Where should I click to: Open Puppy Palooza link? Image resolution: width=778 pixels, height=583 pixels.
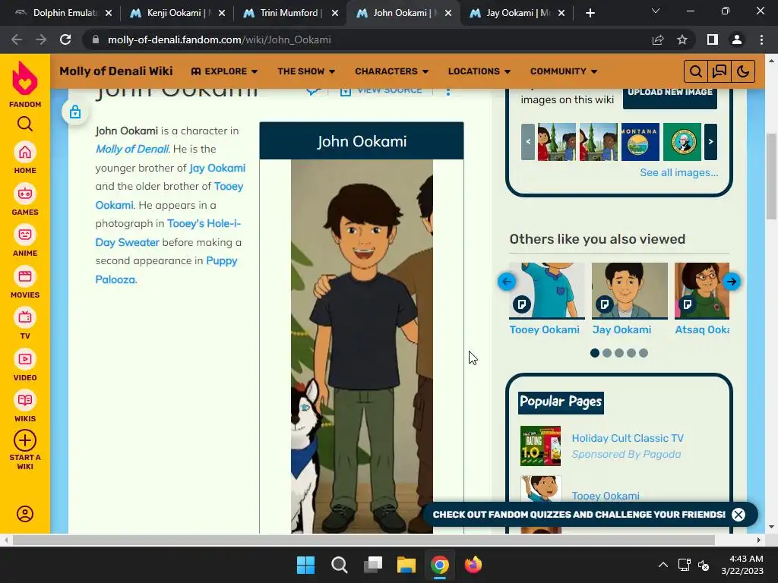click(166, 270)
